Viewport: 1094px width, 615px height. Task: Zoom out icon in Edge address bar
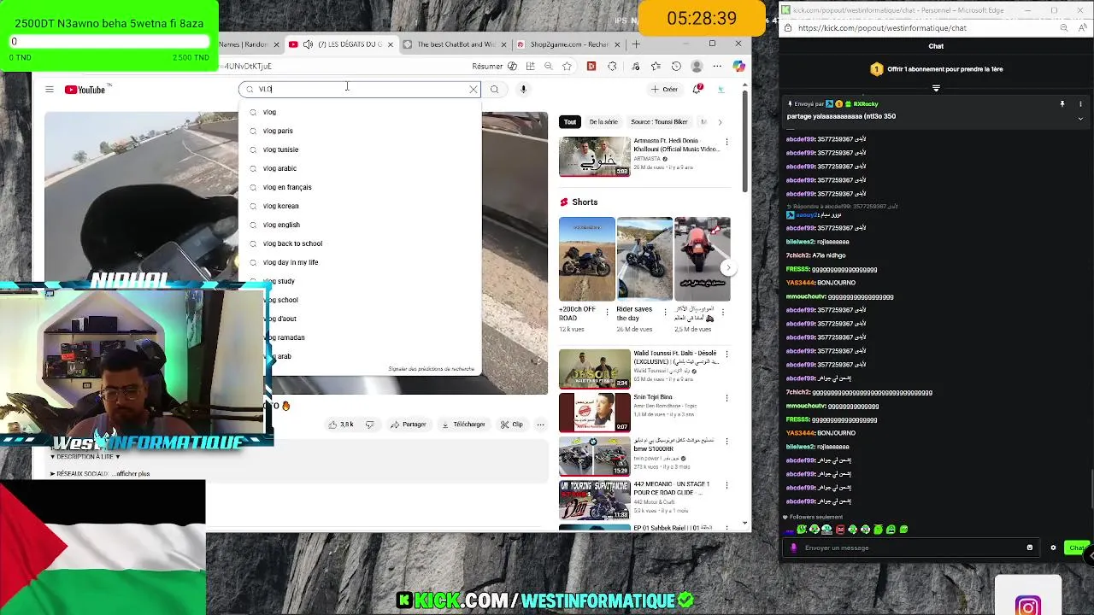548,66
